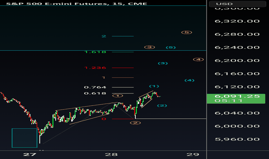269x159 pixels.
Task: Click date label 27 on time axis
Action: click(30, 155)
